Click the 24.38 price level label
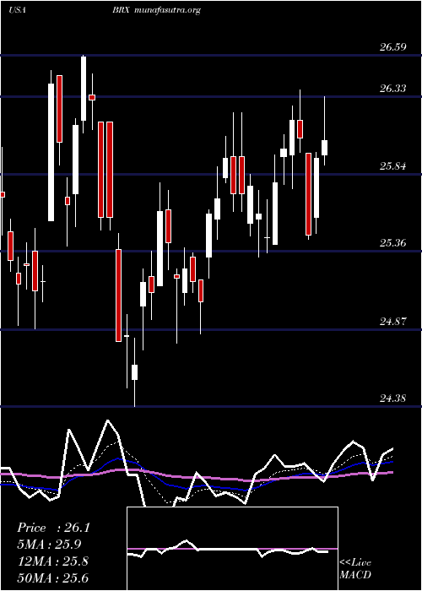Image resolution: width=422 pixels, height=591 pixels. coord(393,398)
